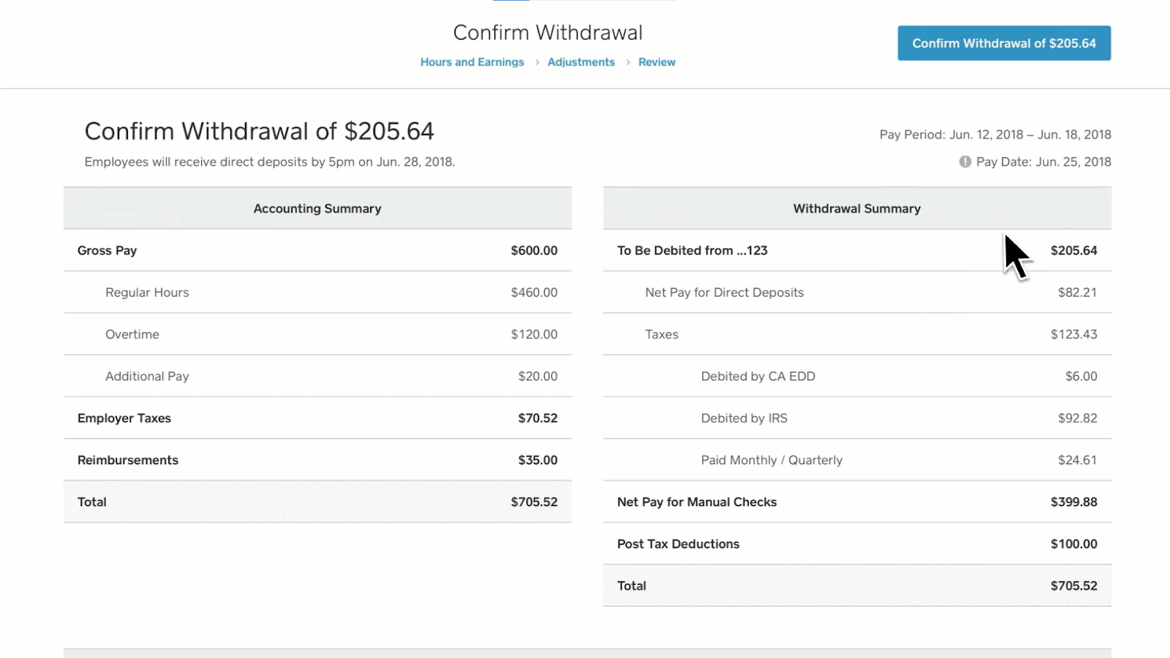Open the Hours and Earnings step
The height and width of the screenshot is (658, 1170).
472,62
